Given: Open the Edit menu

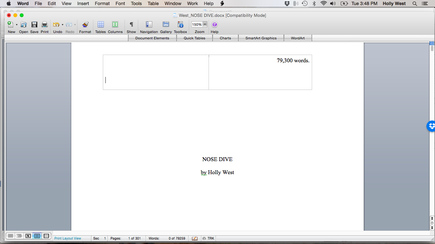Looking at the screenshot, I should point(52,3).
